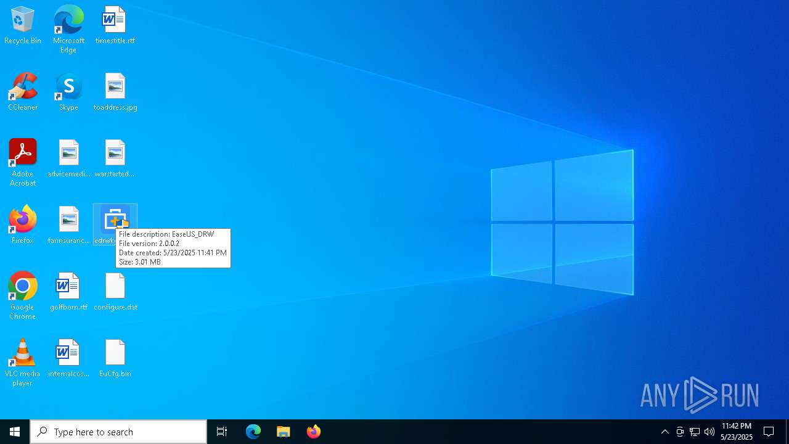Select the Firefox desktop shortcut
The image size is (789, 444).
click(23, 225)
